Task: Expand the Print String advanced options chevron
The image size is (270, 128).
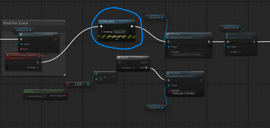Action: click(x=117, y=39)
